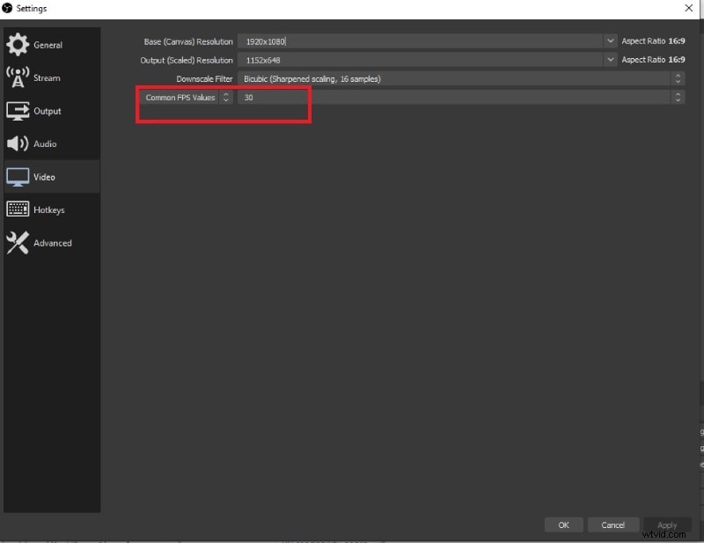Viewport: 704px width, 543px height.
Task: Expand the FPS value dropdown arrow
Action: pyautogui.click(x=677, y=97)
